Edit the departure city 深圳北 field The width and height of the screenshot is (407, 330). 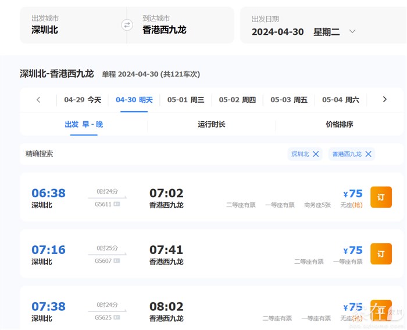tap(70, 25)
